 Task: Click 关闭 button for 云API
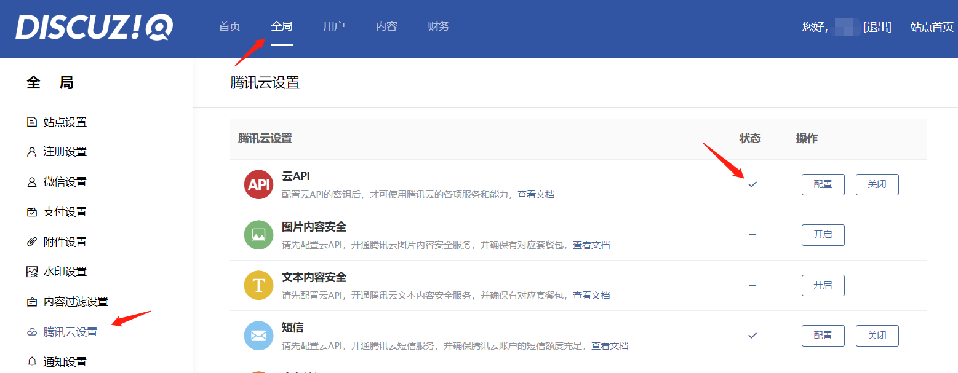(877, 184)
